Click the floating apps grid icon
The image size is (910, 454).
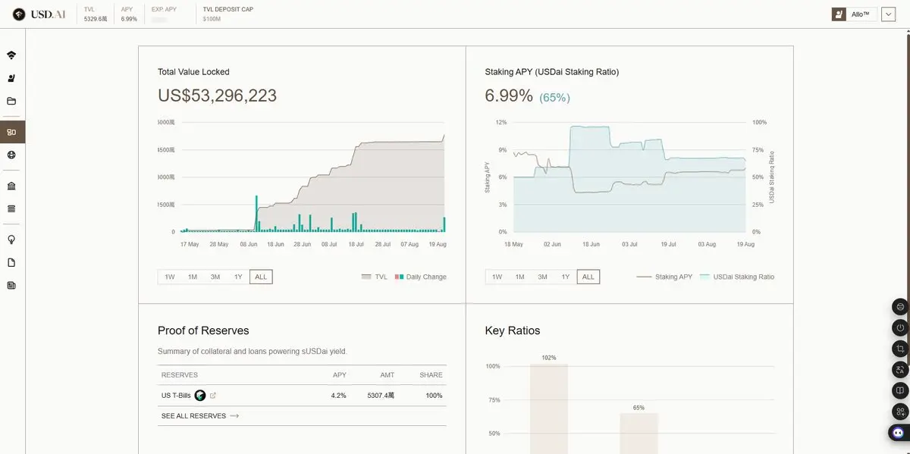[900, 412]
